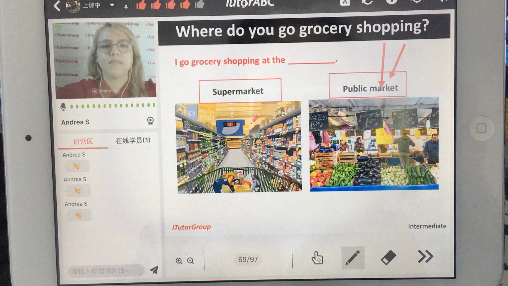The height and width of the screenshot is (286, 508).
Task: Click the camera toggle icon
Action: pos(150,120)
